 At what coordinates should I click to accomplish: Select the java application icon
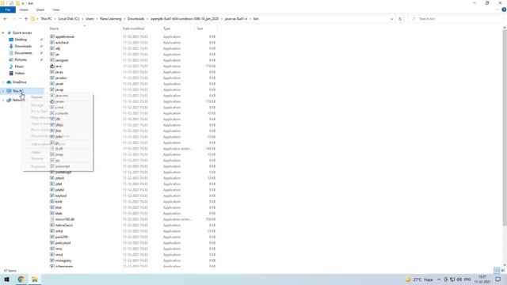(x=52, y=66)
